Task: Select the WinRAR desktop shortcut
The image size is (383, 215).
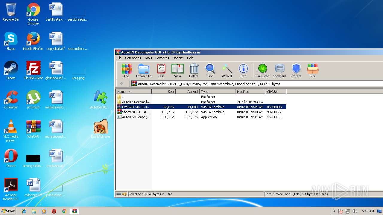Action: tap(33, 129)
